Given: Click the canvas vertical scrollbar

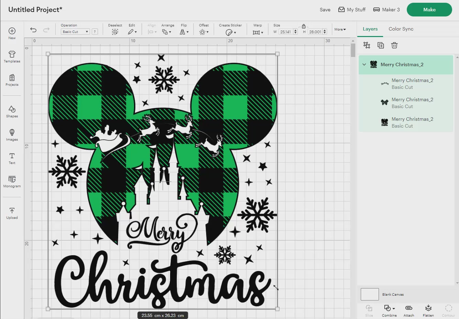Looking at the screenshot, I should point(353,50).
